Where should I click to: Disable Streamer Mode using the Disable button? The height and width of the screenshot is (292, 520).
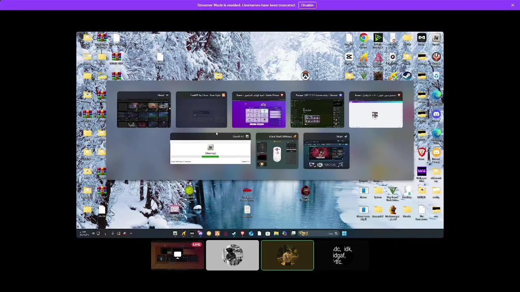[307, 5]
